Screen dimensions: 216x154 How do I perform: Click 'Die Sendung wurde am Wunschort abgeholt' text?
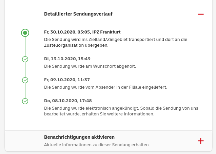pyautogui.click(x=90, y=66)
